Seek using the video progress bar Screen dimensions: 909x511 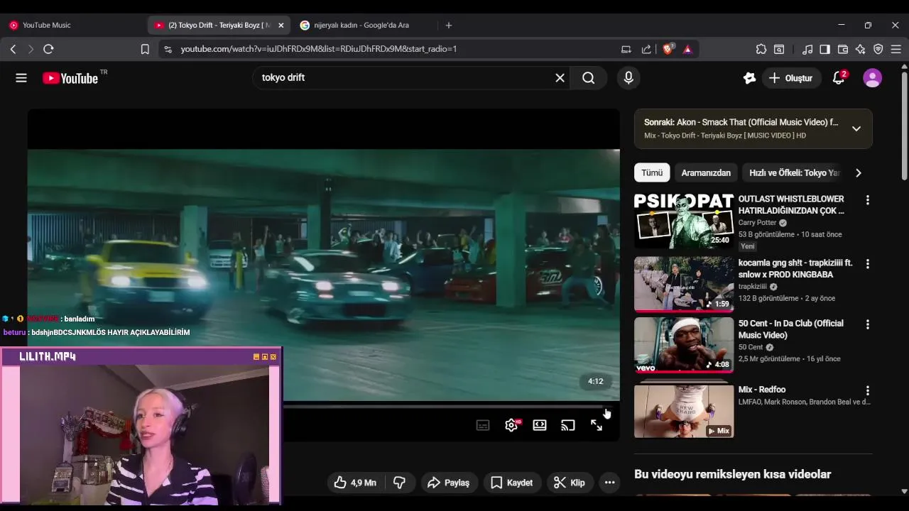443,407
